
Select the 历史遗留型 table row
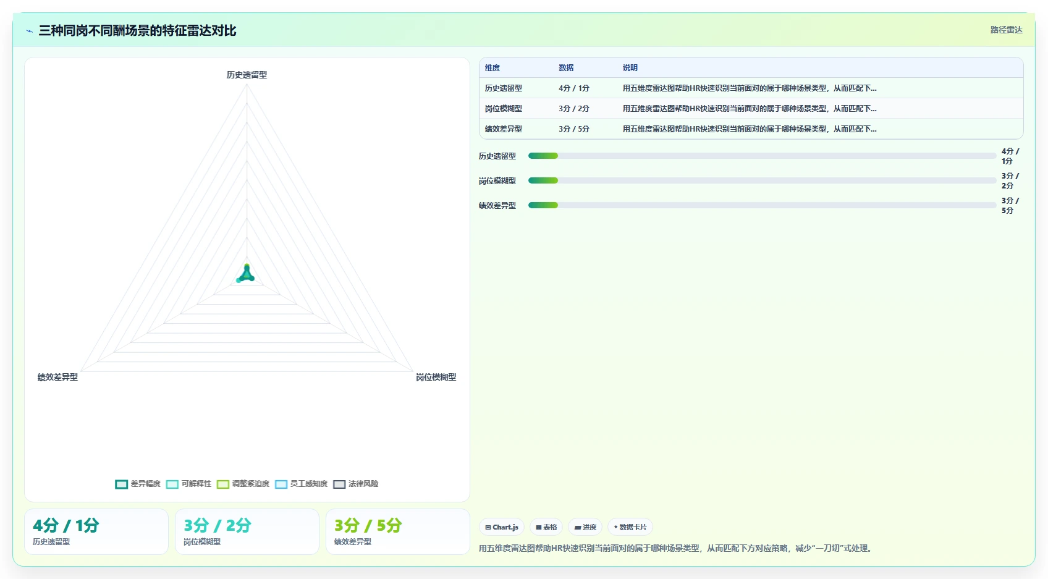click(751, 88)
